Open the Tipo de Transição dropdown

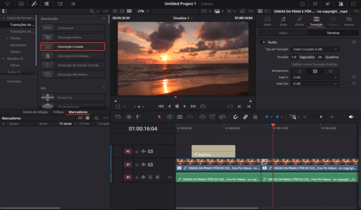click(314, 49)
